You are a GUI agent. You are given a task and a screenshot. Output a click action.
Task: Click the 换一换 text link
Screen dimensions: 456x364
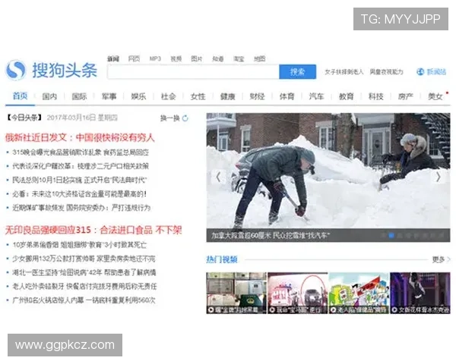tap(170, 118)
